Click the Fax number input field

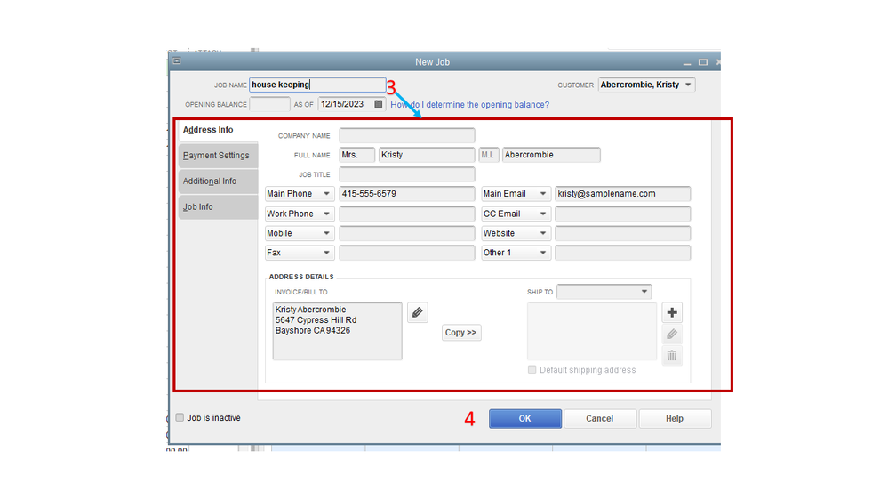point(406,253)
